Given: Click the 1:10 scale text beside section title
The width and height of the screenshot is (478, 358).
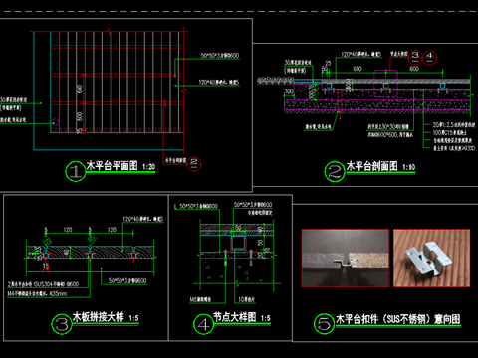Looking at the screenshot, I should coord(409,167).
